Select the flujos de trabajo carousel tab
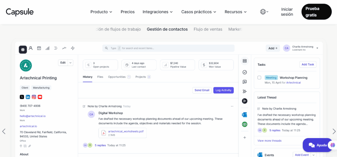The width and height of the screenshot is (337, 157). [118, 29]
